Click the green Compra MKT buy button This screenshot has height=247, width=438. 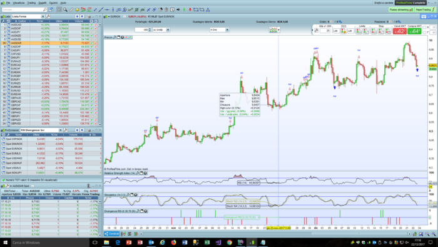(414, 31)
